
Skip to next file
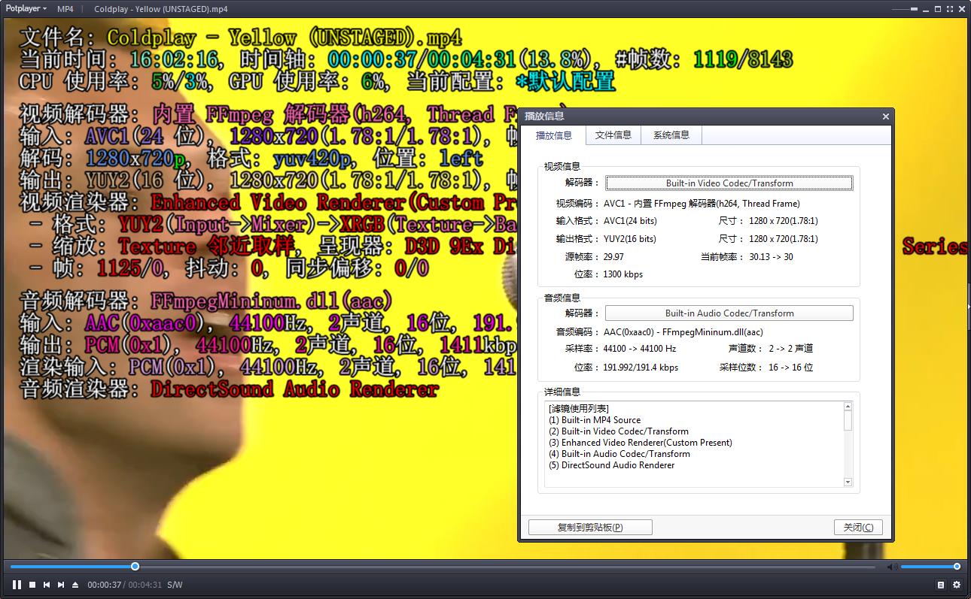point(61,584)
